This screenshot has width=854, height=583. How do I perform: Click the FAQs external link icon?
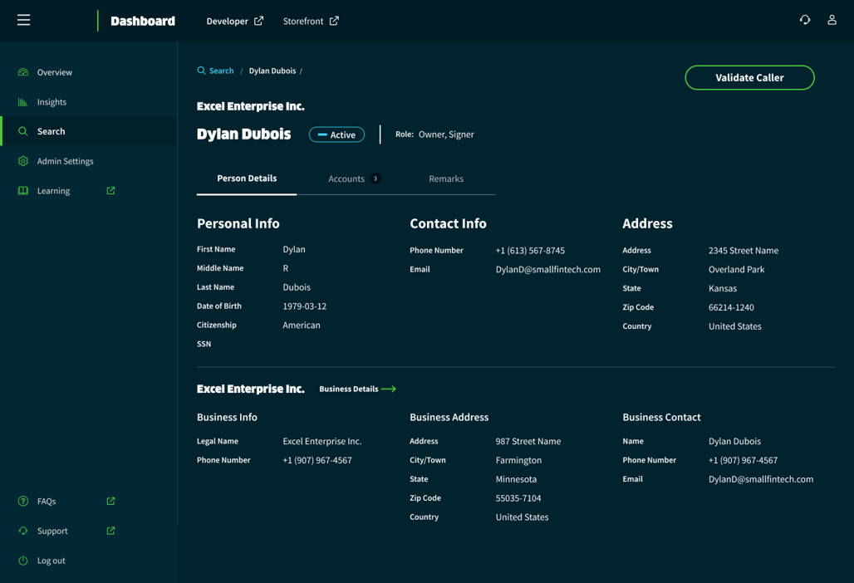[110, 502]
